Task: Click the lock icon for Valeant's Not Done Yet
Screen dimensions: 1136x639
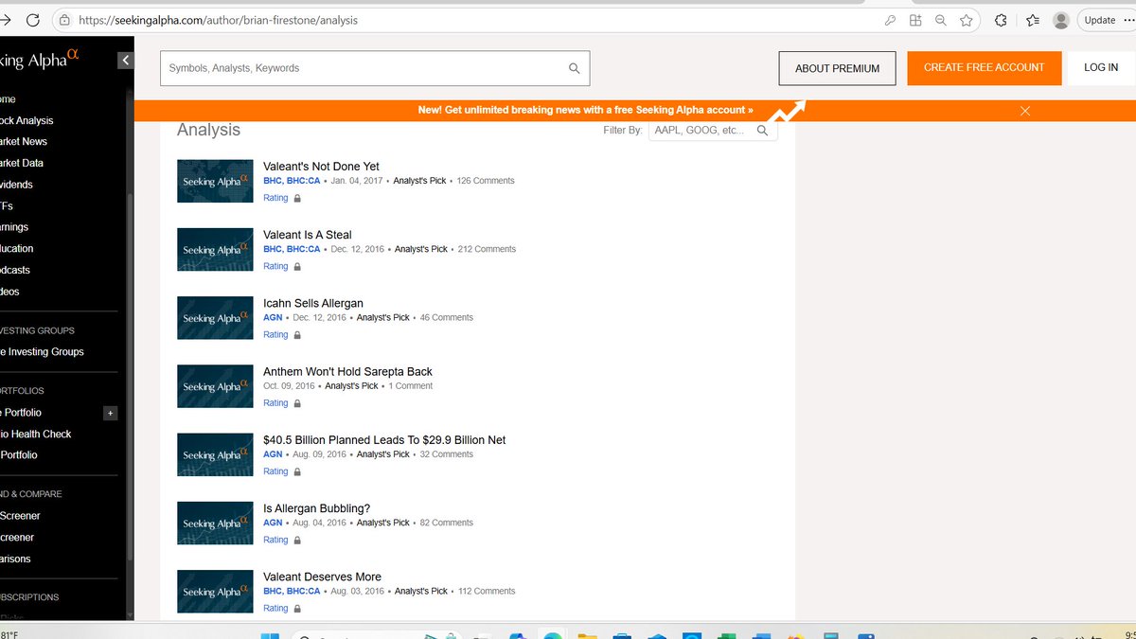Action: point(297,199)
